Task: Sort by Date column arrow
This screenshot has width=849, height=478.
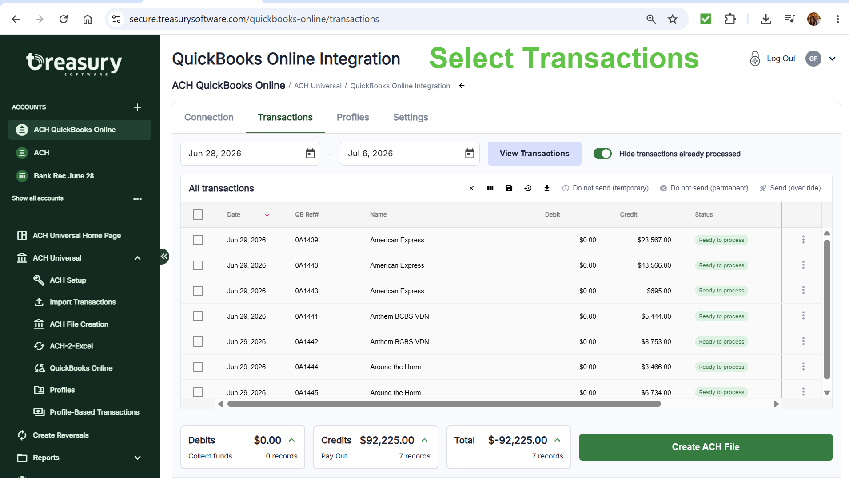Action: (x=267, y=214)
